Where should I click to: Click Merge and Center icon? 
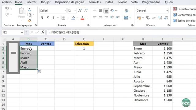coord(126,18)
